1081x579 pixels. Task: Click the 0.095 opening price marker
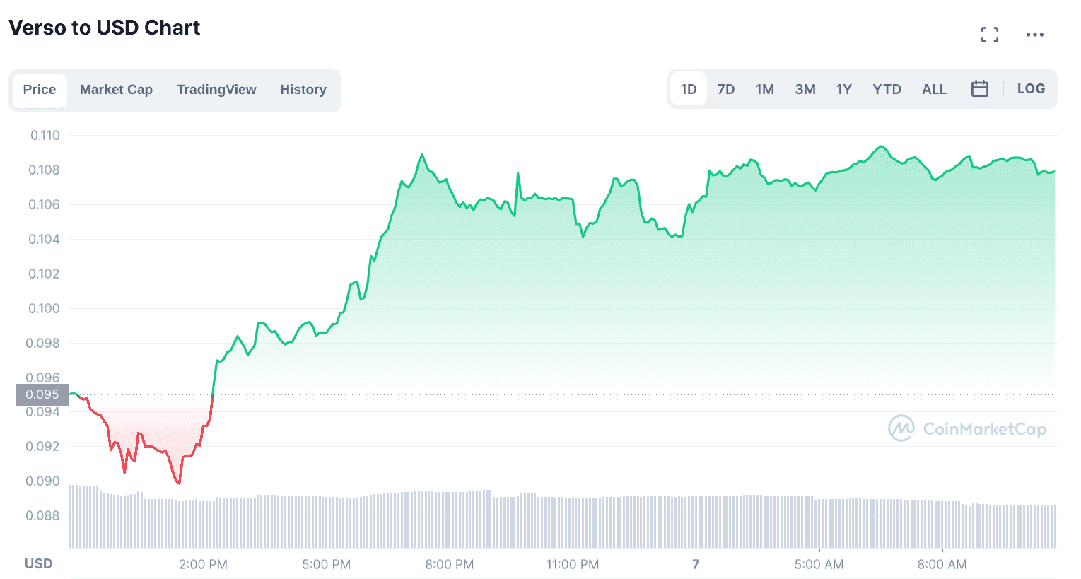click(42, 394)
